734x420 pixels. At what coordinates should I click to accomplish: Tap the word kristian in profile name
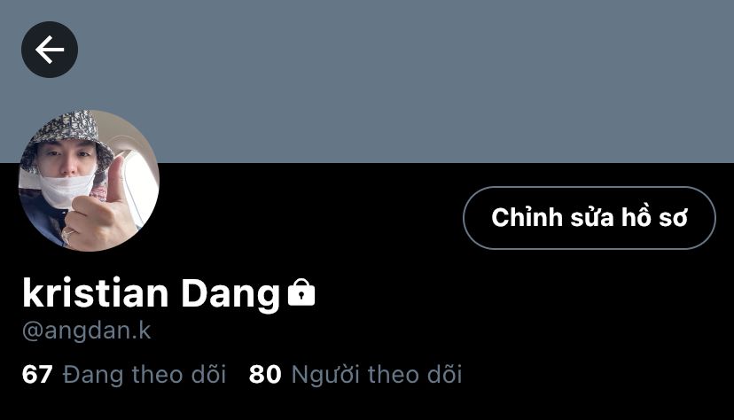click(x=95, y=292)
